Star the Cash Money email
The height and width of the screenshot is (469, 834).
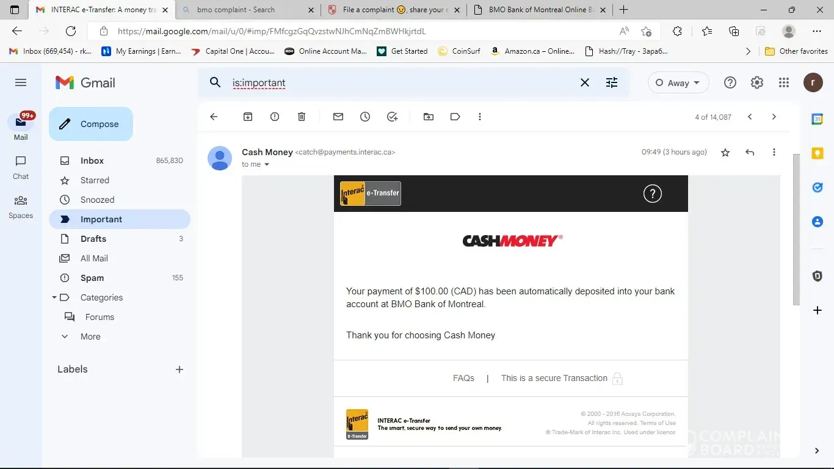click(x=725, y=152)
